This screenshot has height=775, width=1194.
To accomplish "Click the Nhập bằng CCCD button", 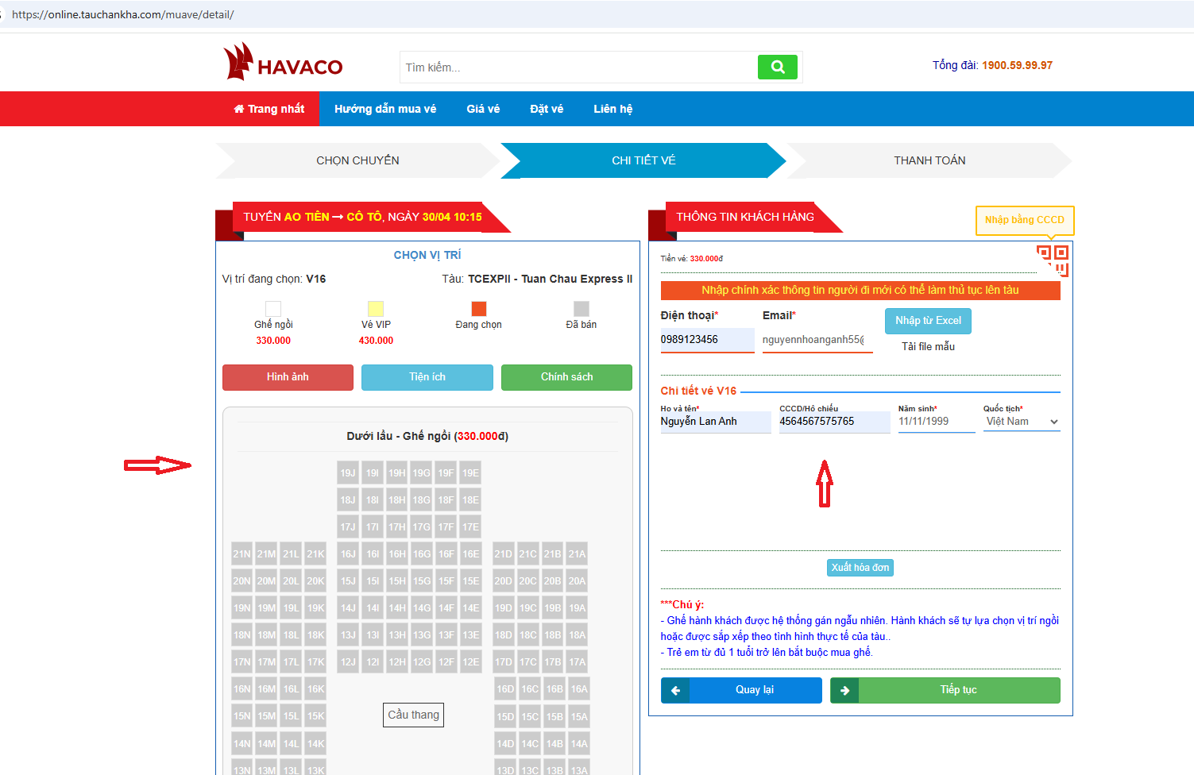I will [x=1024, y=220].
